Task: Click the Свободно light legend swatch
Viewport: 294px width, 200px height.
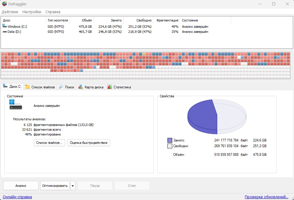Action: [x=170, y=146]
